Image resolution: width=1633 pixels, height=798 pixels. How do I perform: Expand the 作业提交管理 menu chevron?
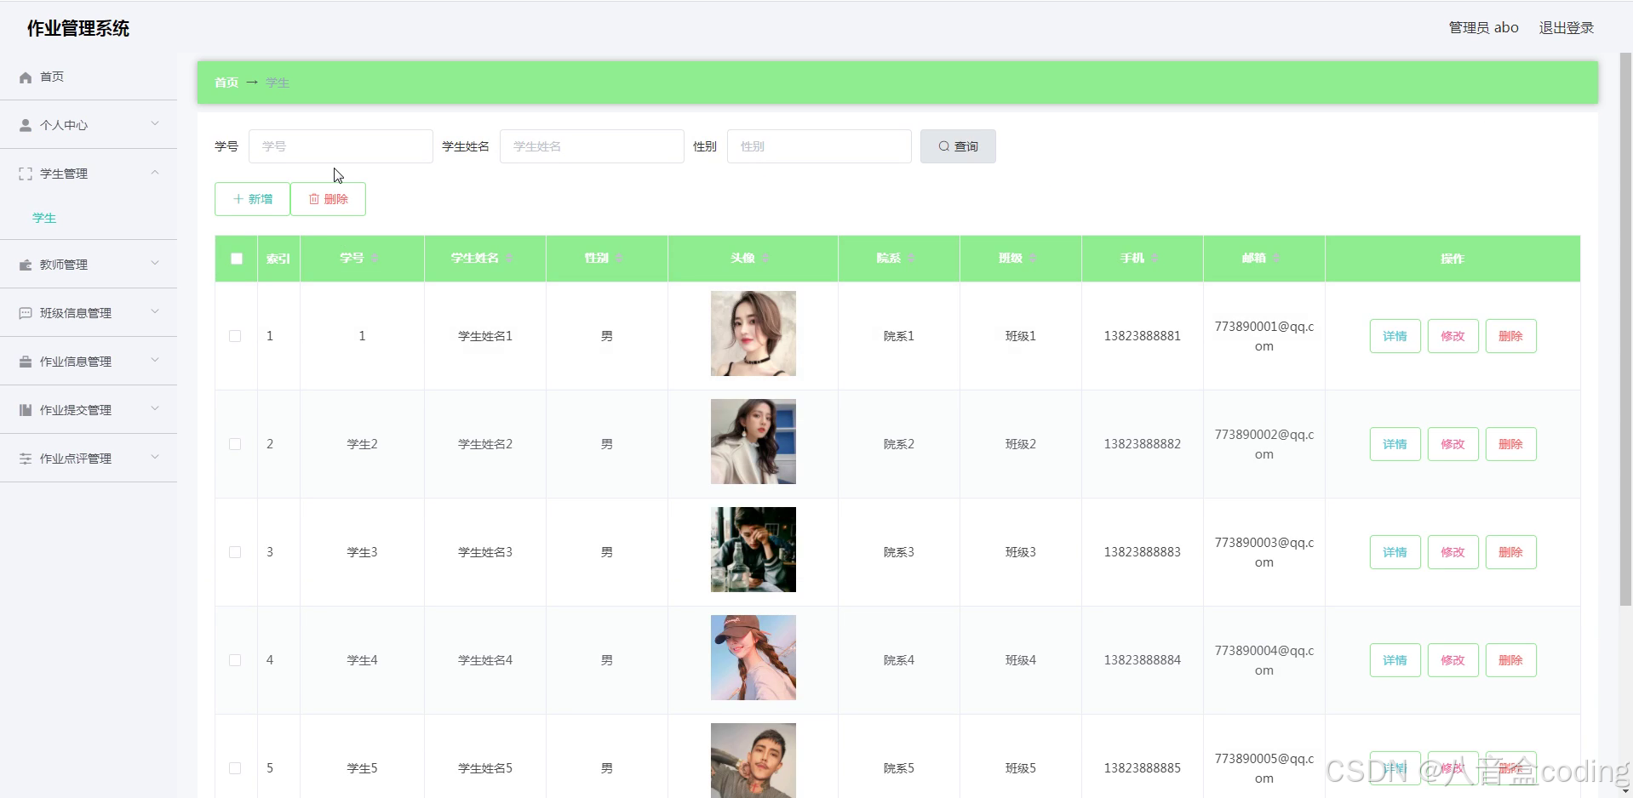tap(155, 408)
